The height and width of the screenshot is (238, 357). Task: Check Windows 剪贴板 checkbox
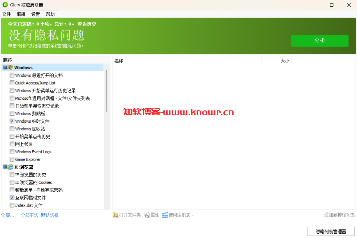(12, 113)
